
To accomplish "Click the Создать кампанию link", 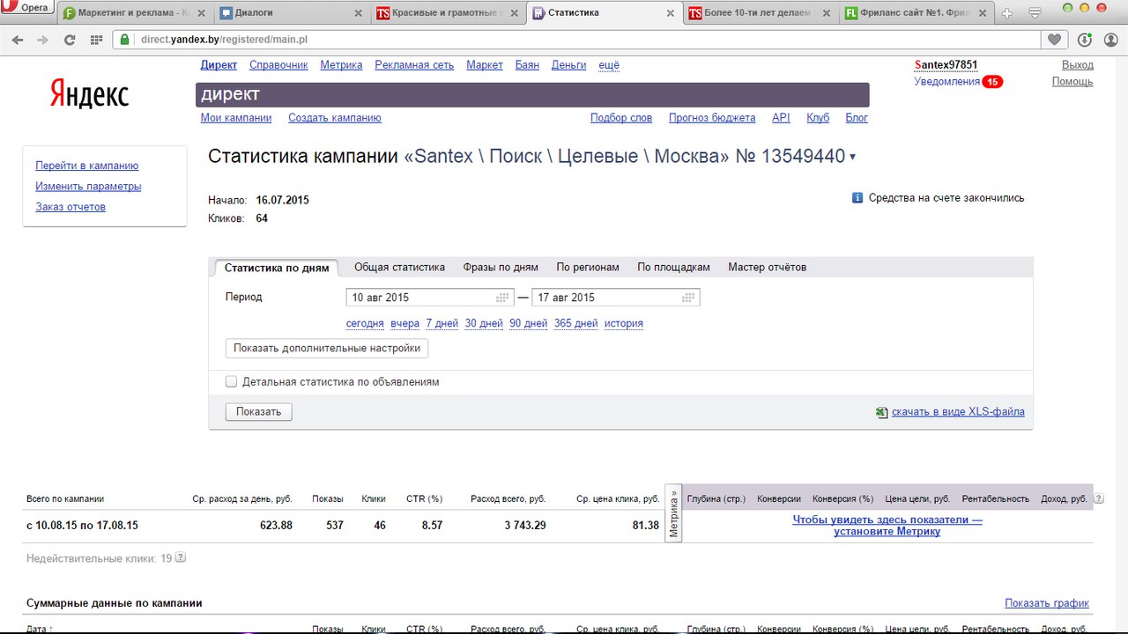I will (x=335, y=118).
